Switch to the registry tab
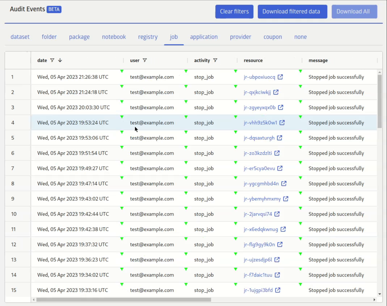 148,37
